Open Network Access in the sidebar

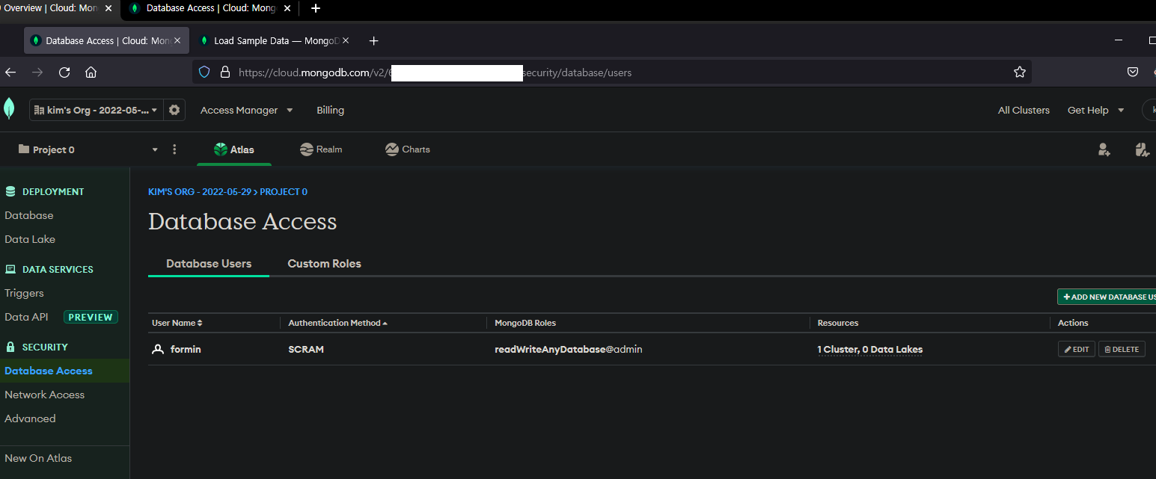coord(45,395)
